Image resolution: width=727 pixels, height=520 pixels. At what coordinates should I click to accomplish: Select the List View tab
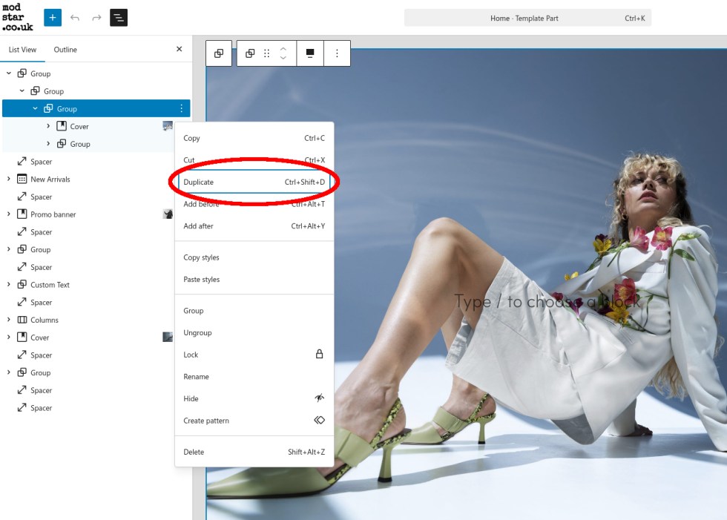[22, 50]
